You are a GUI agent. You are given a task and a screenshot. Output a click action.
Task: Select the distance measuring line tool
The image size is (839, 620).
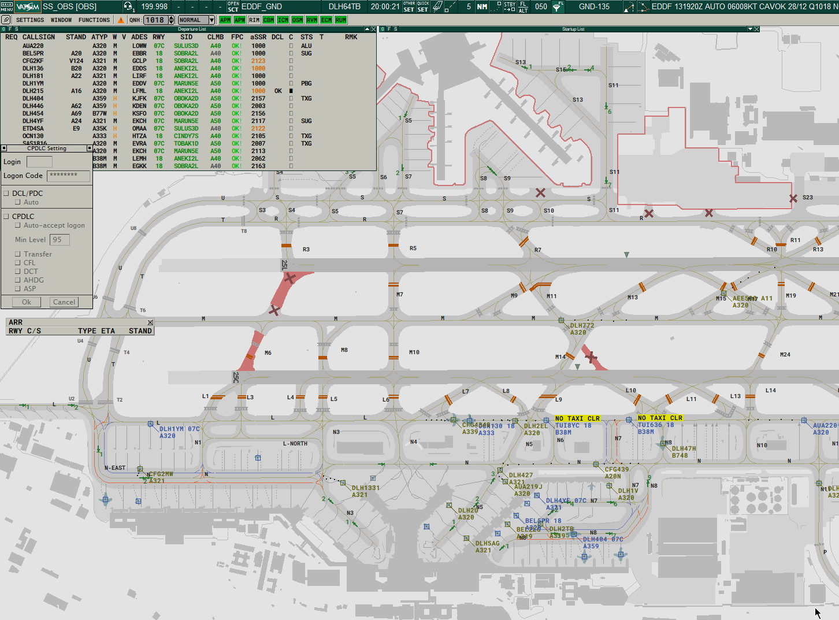click(451, 6)
